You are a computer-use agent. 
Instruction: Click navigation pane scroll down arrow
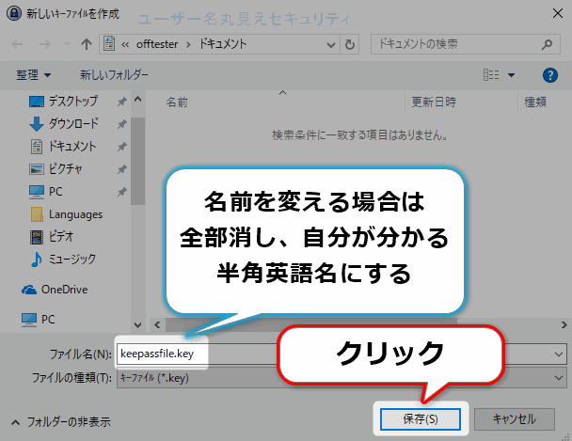[x=137, y=324]
